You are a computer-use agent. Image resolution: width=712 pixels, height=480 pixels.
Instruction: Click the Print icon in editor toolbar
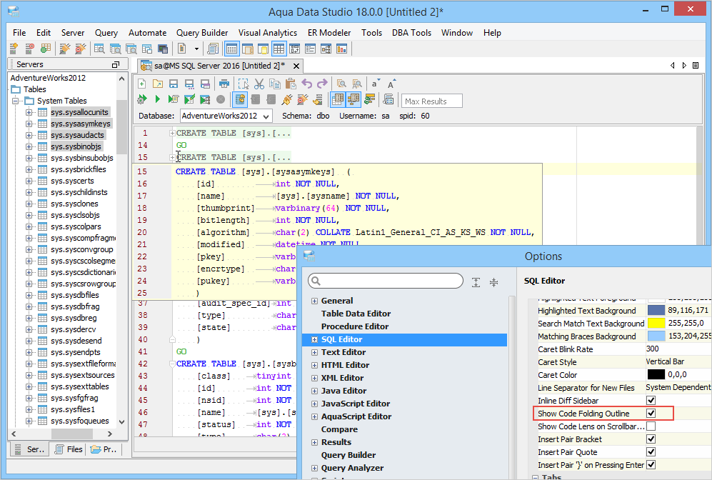point(224,84)
